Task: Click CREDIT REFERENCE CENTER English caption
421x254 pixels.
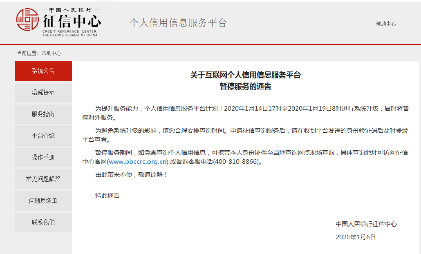Action: [70, 33]
